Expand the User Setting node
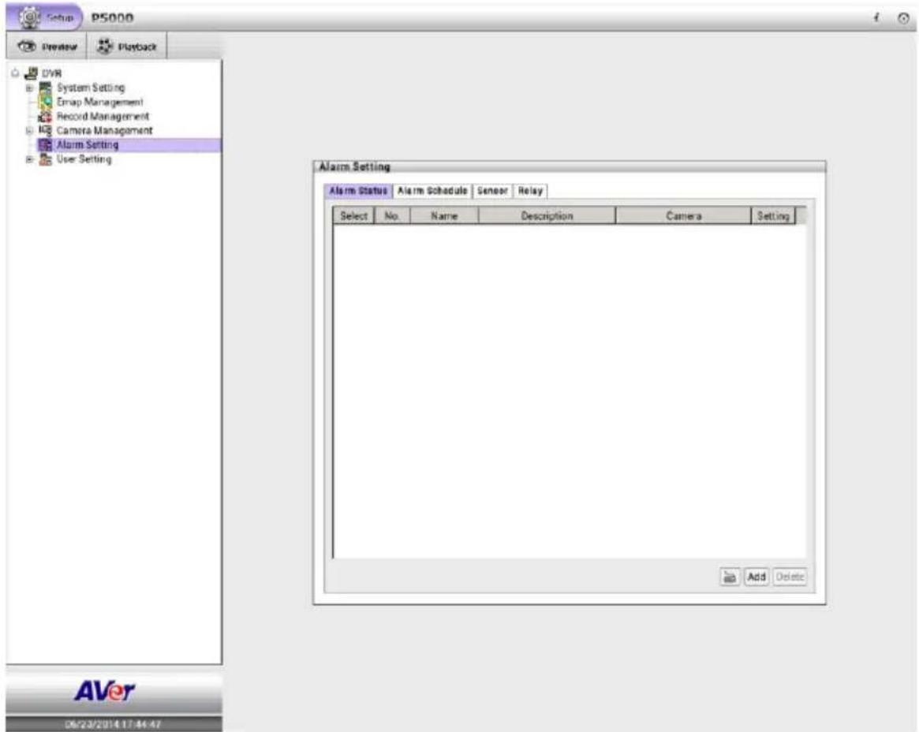 click(28, 159)
